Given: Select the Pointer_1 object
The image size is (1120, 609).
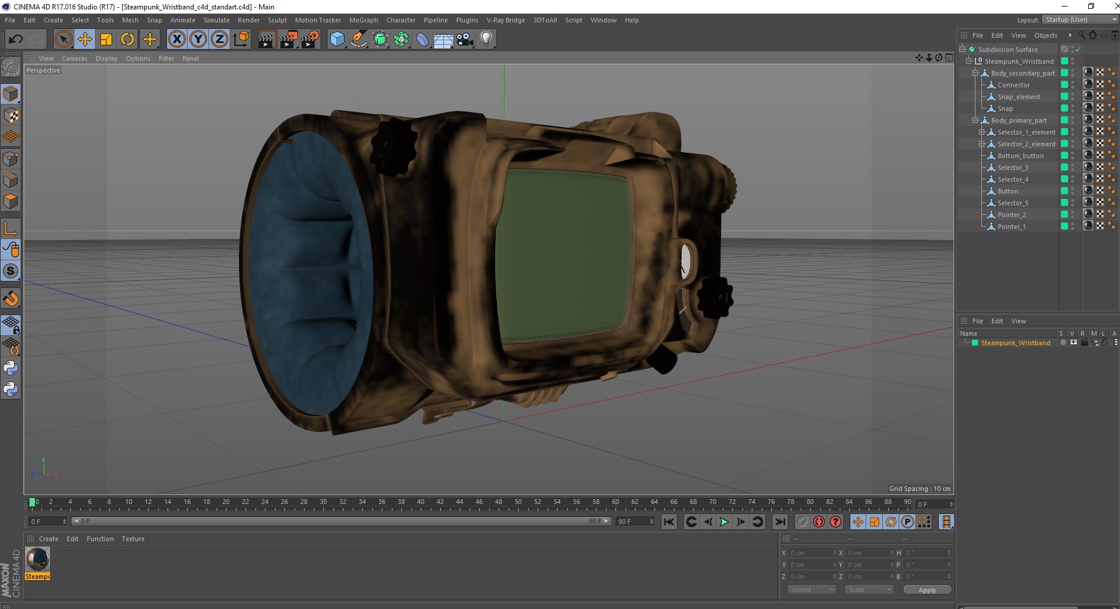Looking at the screenshot, I should click(1011, 227).
